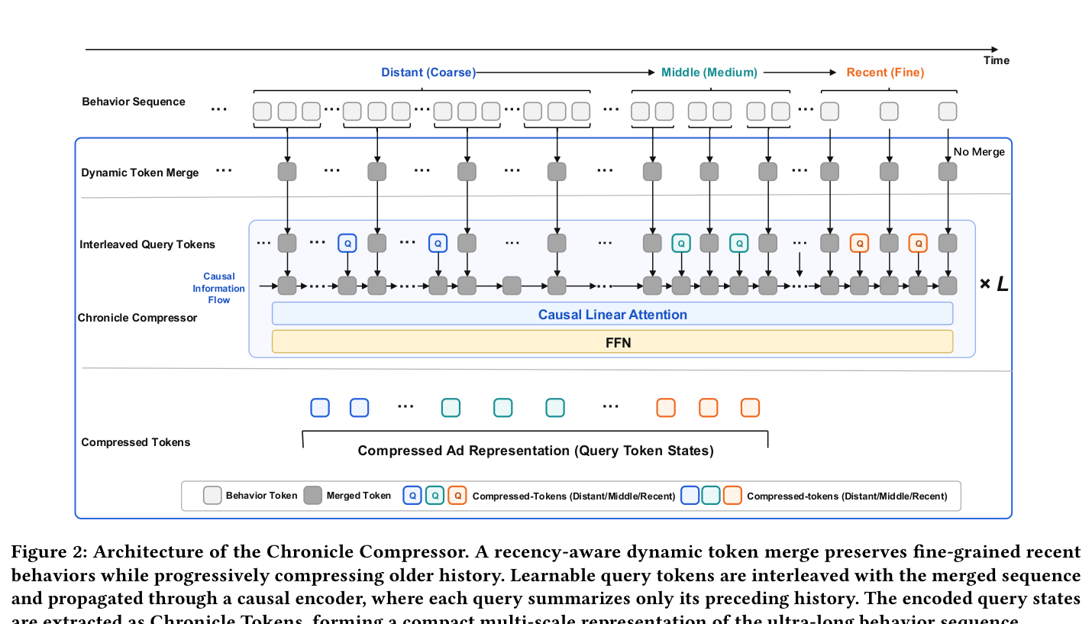The width and height of the screenshot is (1092, 624).
Task: Select the blue Q icon in the legend
Action: [412, 496]
